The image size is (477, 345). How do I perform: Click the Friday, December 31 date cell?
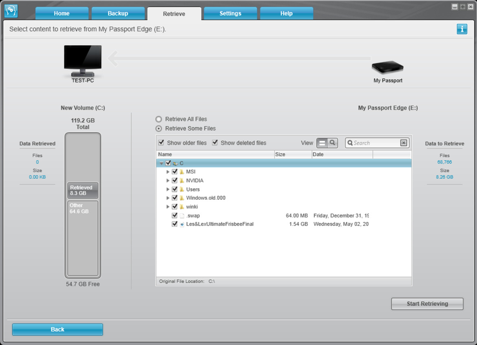click(341, 215)
